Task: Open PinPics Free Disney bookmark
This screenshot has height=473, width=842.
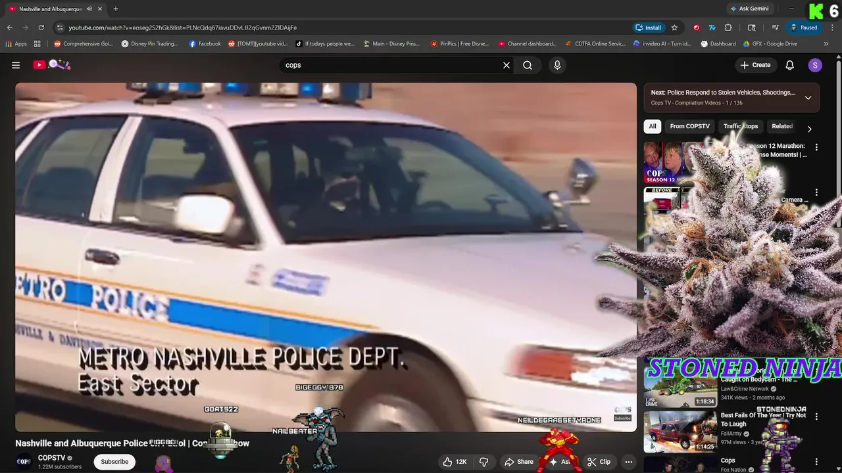Action: pos(459,44)
